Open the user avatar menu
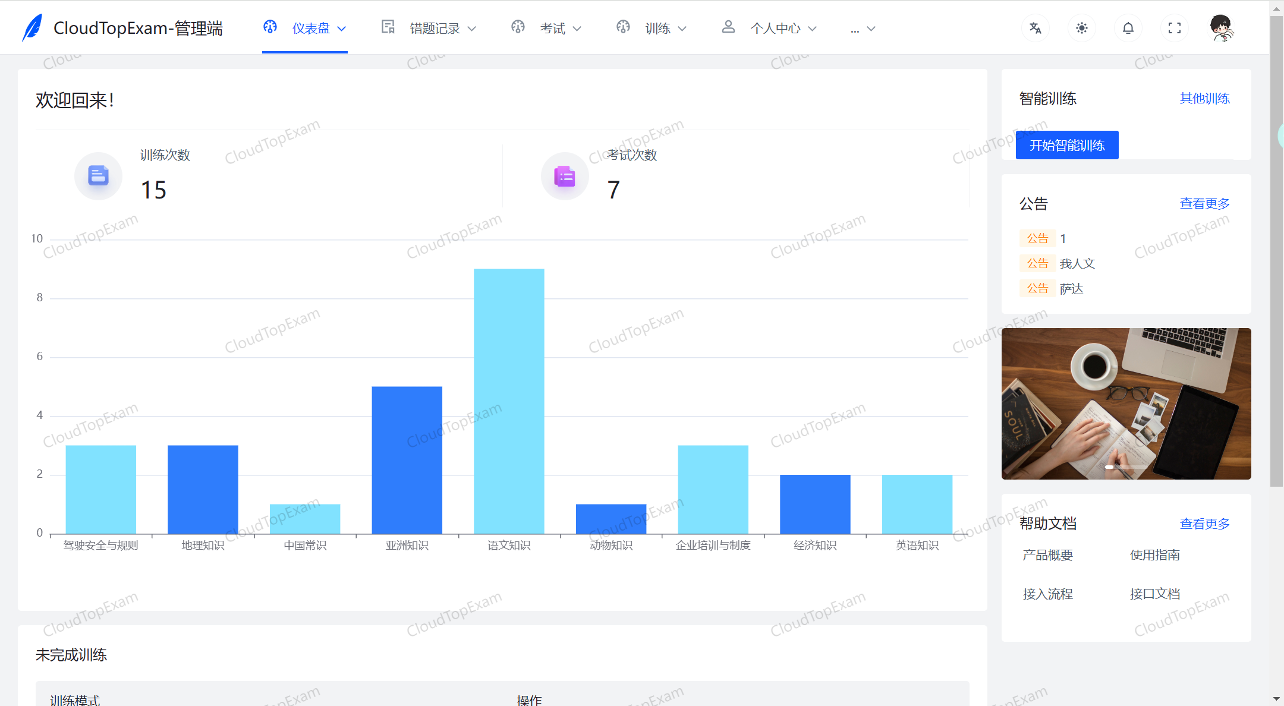Screen dimensions: 1284x706 point(1221,28)
